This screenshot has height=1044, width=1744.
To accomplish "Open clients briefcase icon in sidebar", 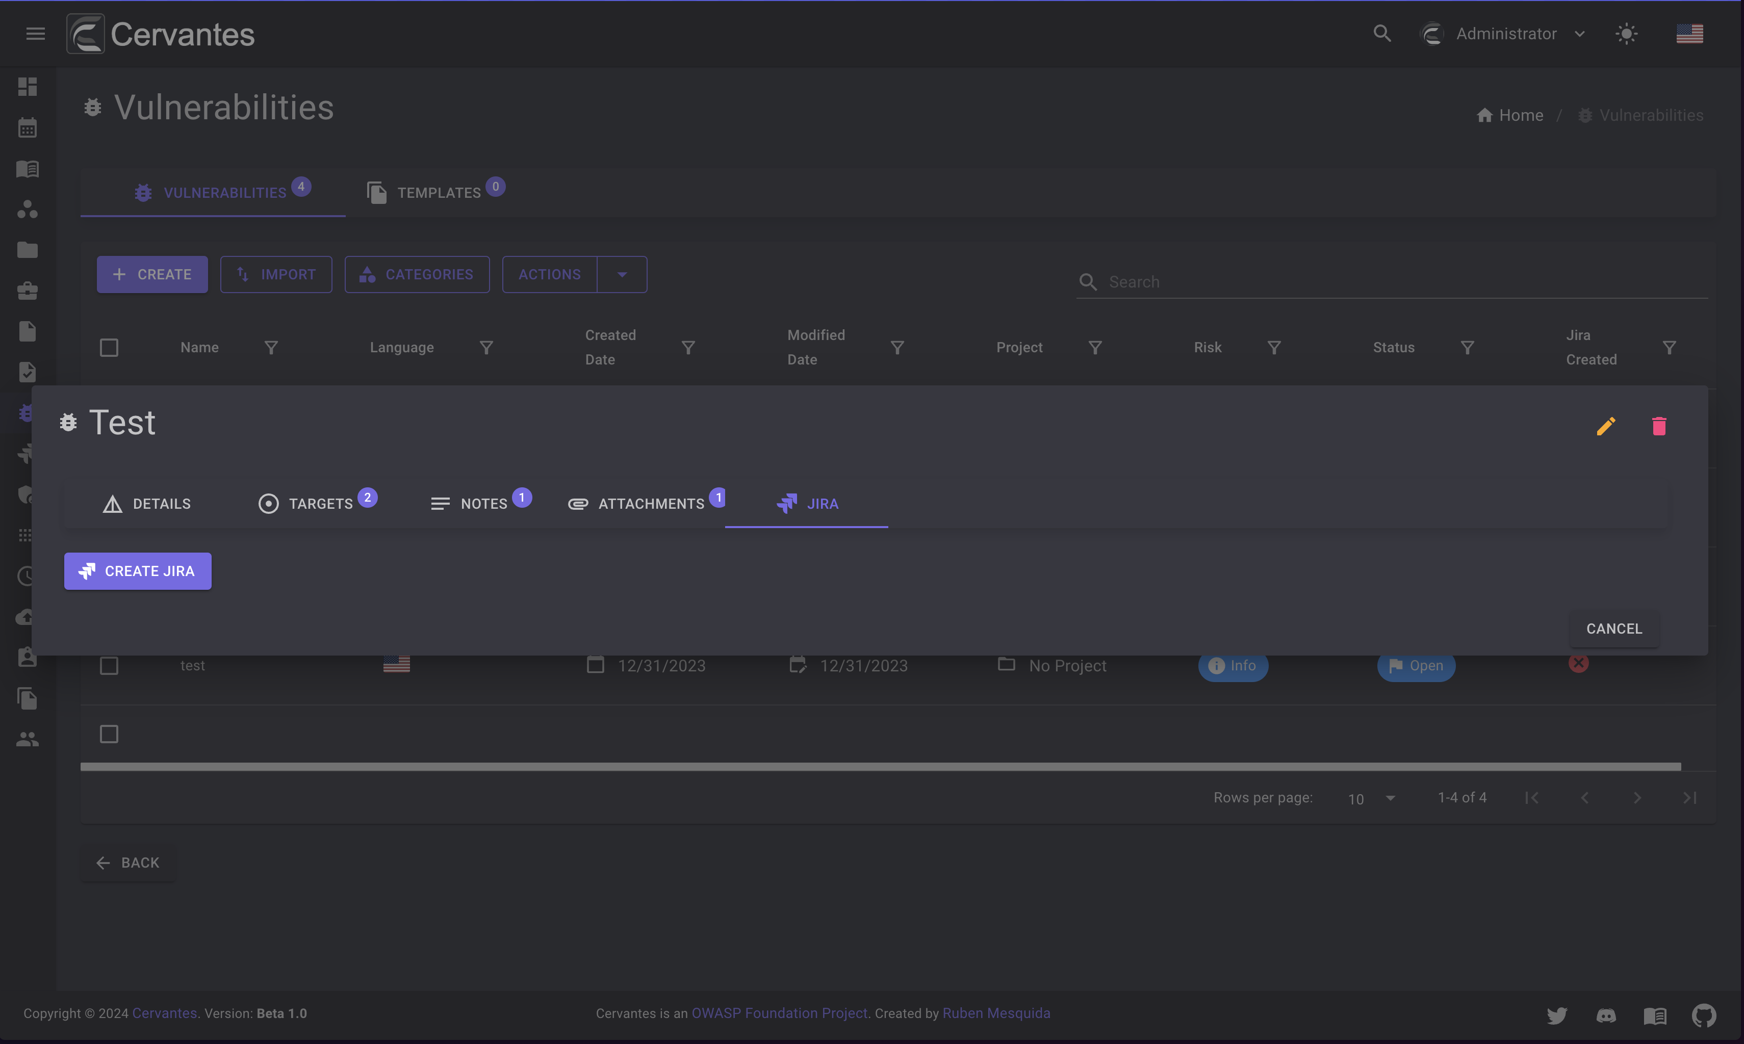I will [28, 291].
